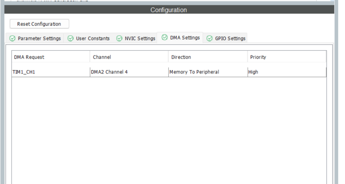The image size is (345, 184).
Task: Select the DMA Settings tab
Action: click(180, 38)
